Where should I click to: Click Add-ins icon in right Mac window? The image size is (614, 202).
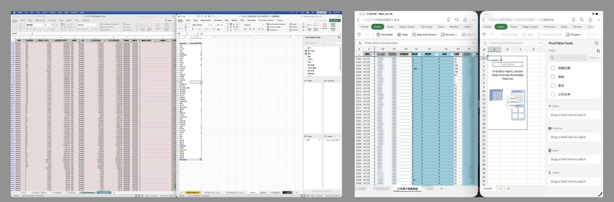click(x=324, y=26)
